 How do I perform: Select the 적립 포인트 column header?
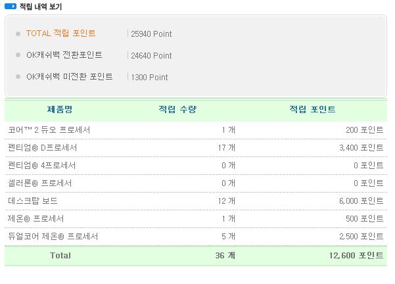point(312,109)
